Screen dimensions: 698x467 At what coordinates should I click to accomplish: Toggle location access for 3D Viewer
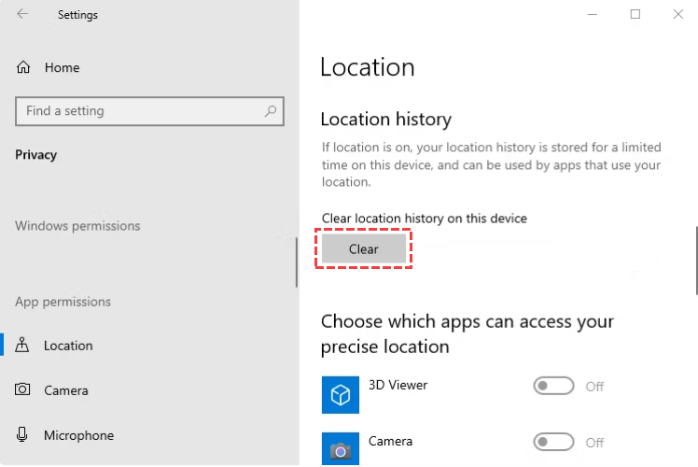[x=553, y=387]
